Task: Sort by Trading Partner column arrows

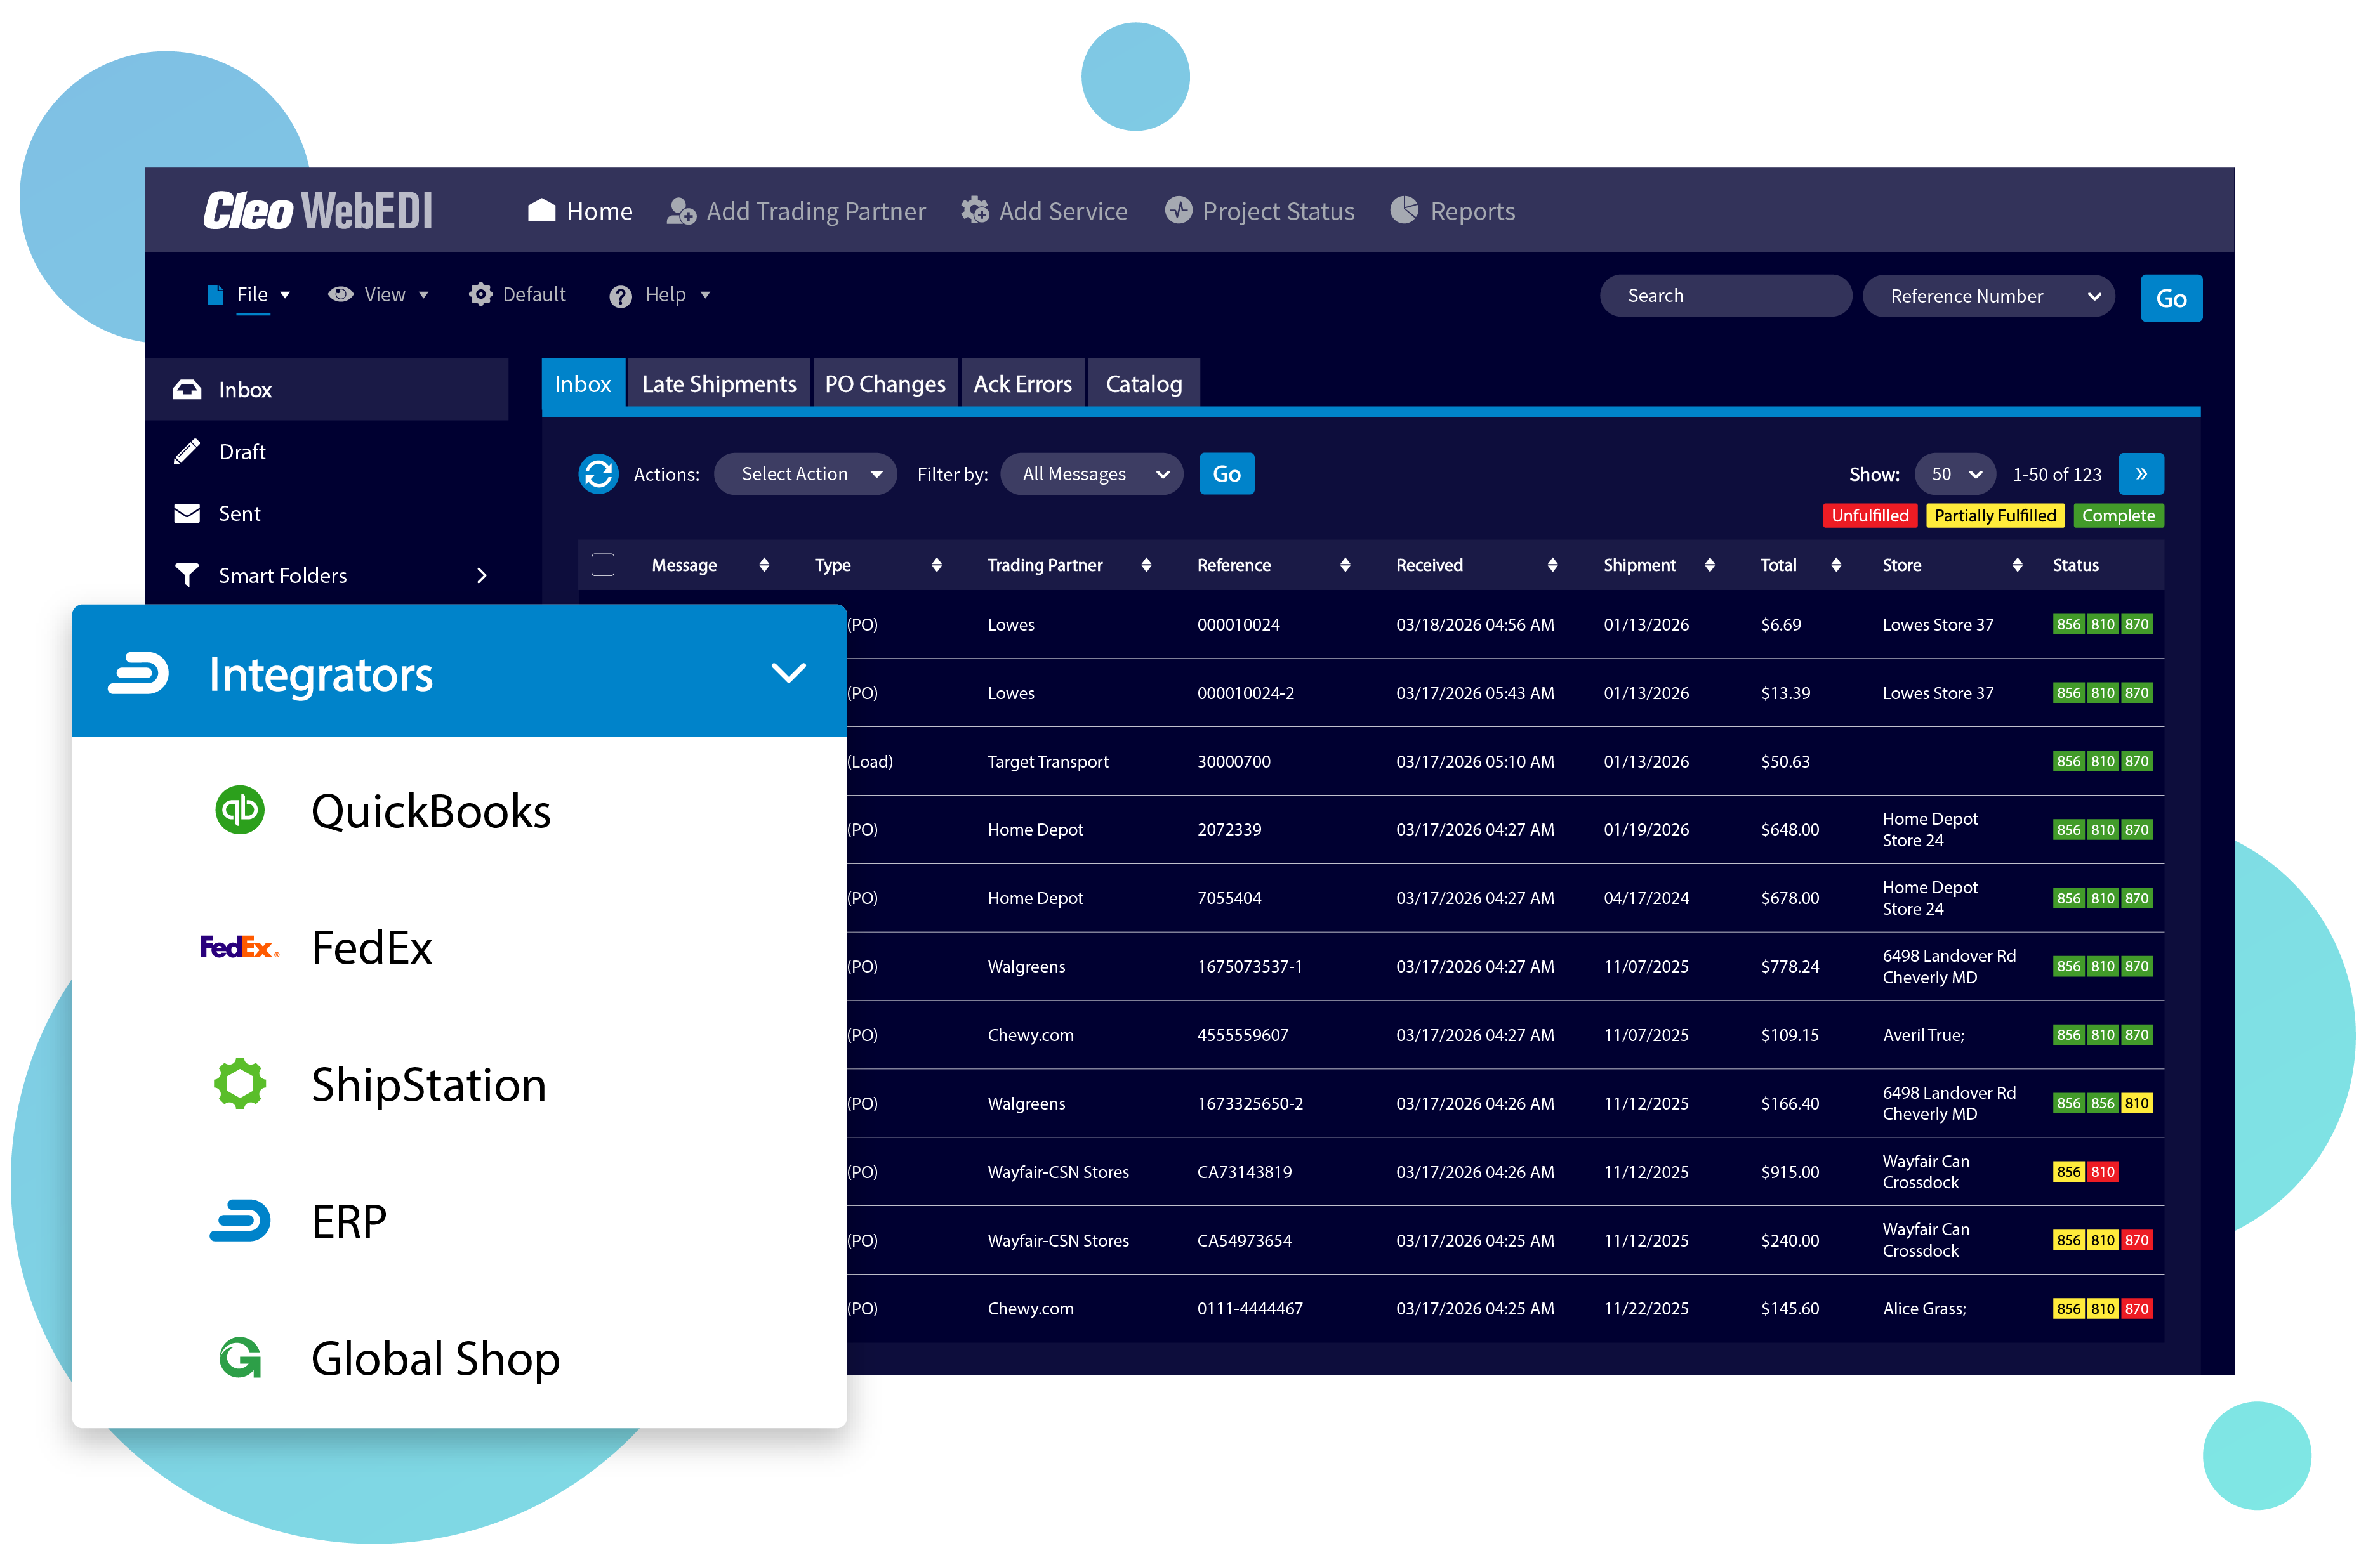Action: pyautogui.click(x=1146, y=566)
